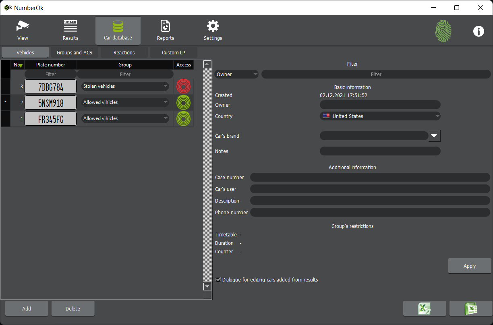Viewport: 493px width, 325px height.
Task: Click the group column filter field
Action: coord(125,74)
